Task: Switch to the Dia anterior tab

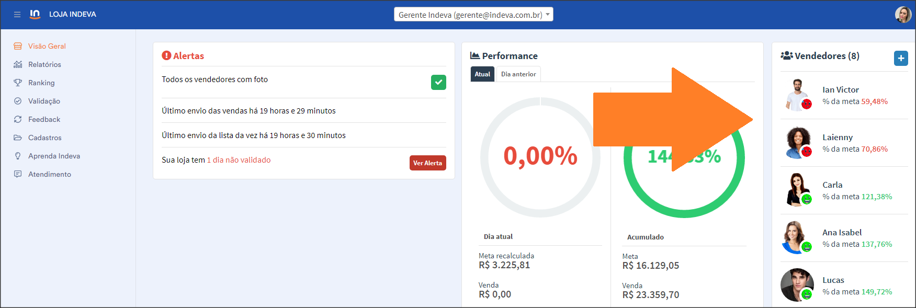Action: 518,74
